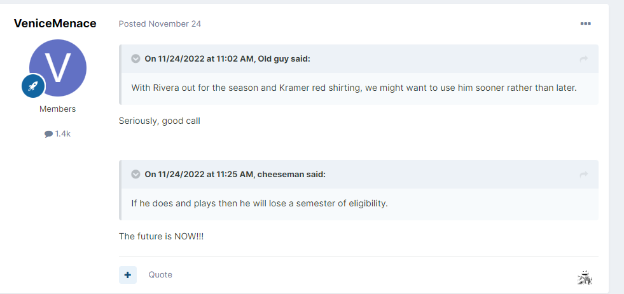The width and height of the screenshot is (624, 294).
Task: Click the speech bubble post count icon
Action: tap(48, 134)
